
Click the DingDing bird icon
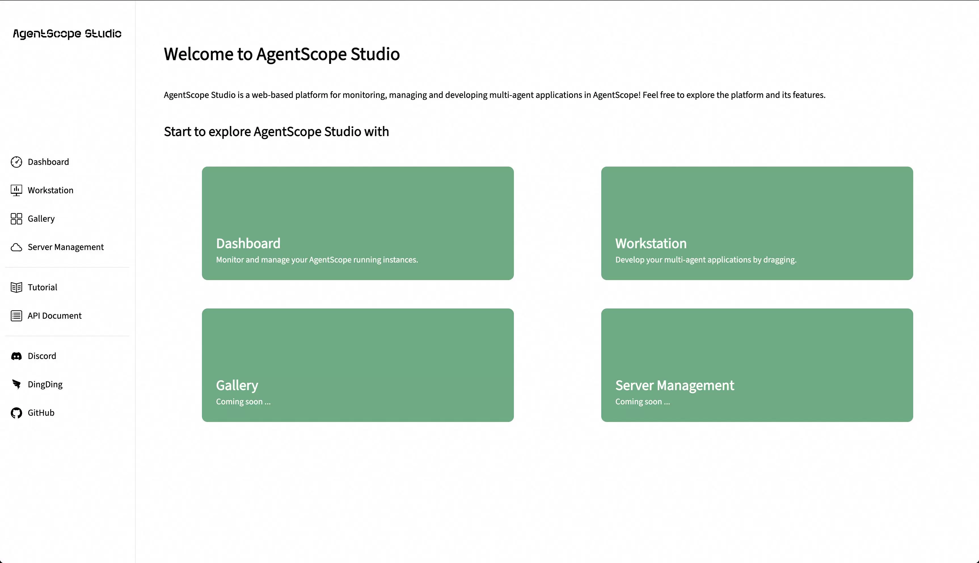click(16, 384)
